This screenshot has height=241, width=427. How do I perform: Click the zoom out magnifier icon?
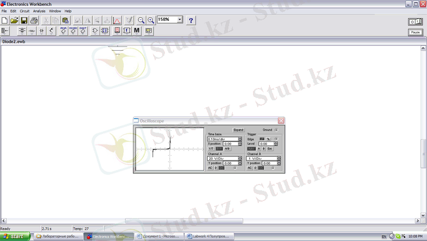(141, 20)
